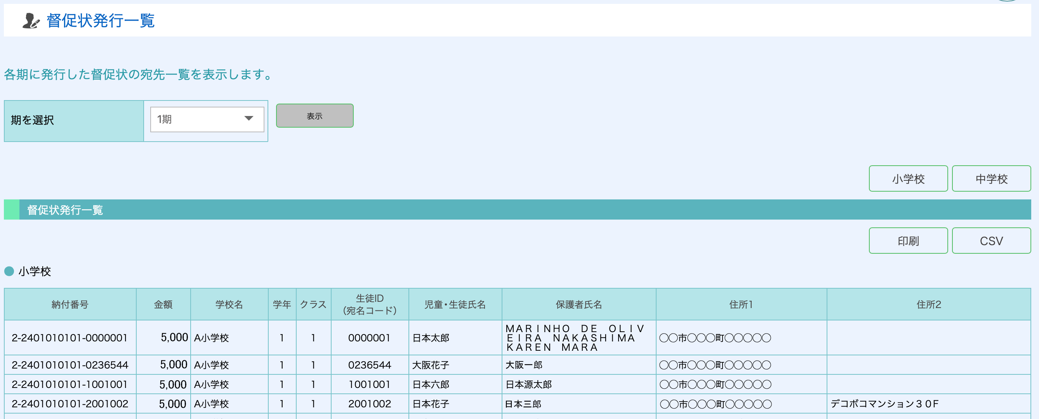This screenshot has height=419, width=1039.
Task: Switch to the 中学校 tab button
Action: tap(991, 178)
